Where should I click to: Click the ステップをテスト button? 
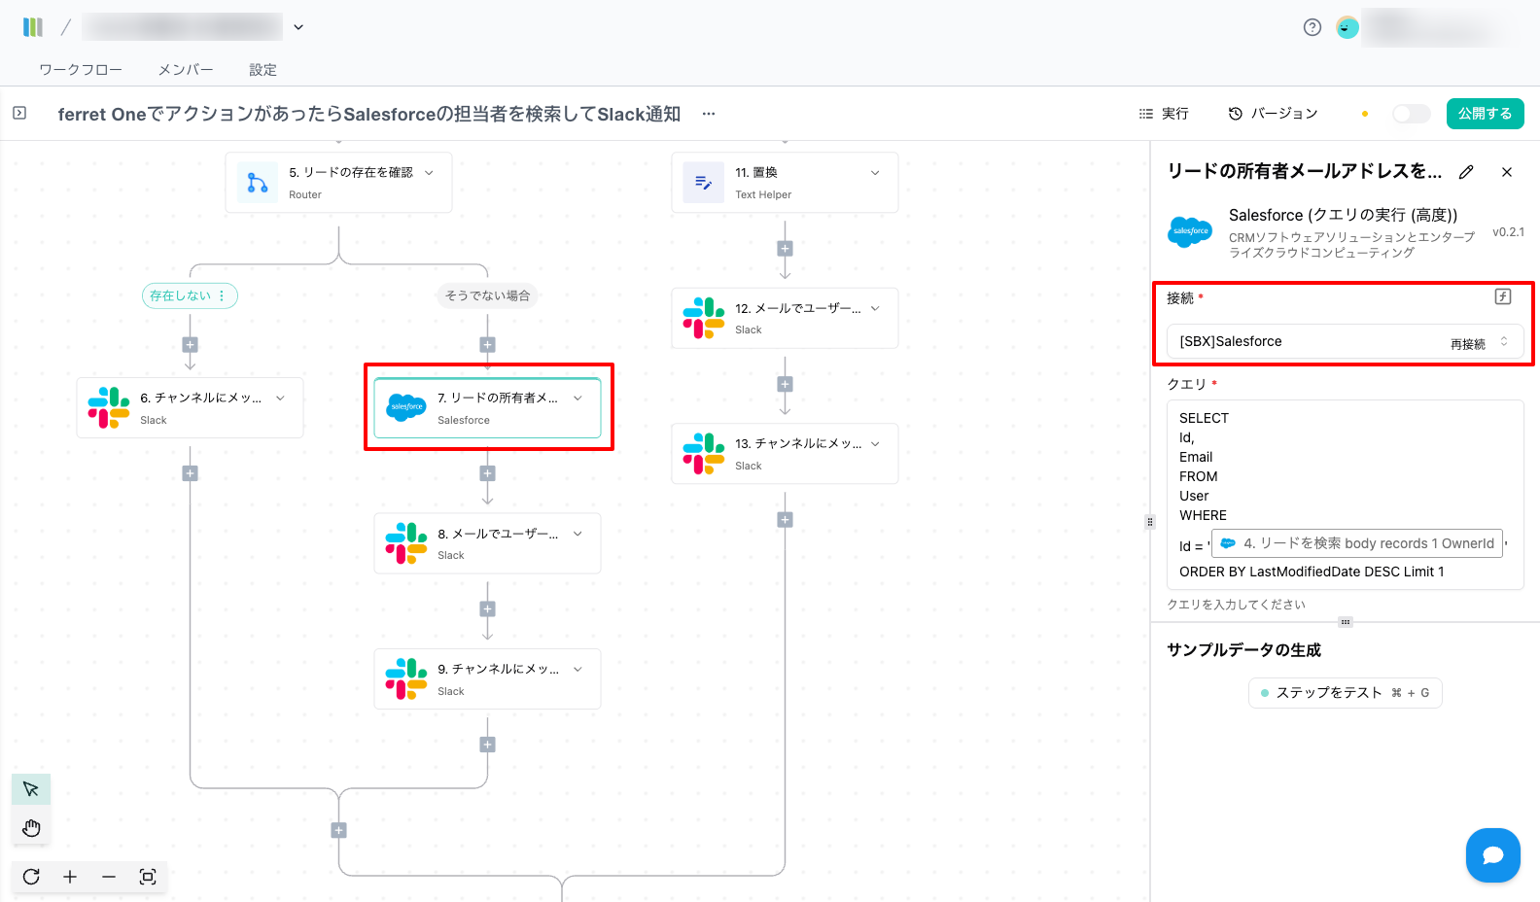[1346, 693]
